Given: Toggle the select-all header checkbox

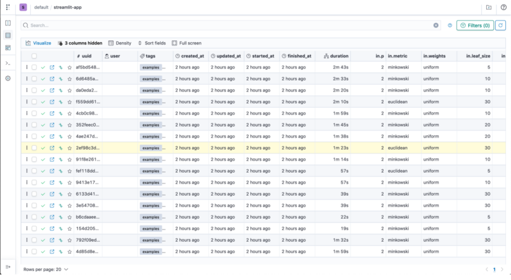Looking at the screenshot, I should (x=34, y=56).
